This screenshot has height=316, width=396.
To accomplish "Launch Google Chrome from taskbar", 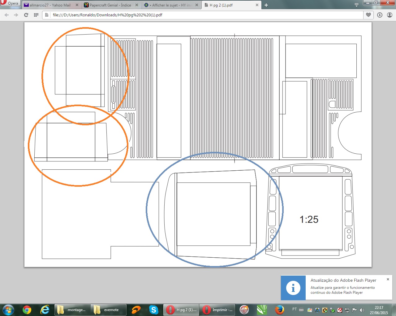I will (x=27, y=310).
